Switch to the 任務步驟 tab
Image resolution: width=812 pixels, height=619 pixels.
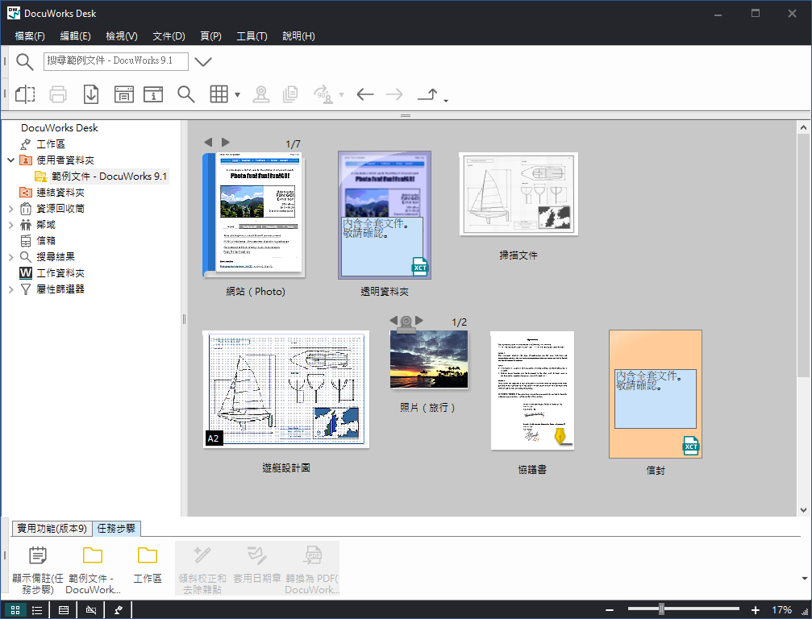[116, 529]
